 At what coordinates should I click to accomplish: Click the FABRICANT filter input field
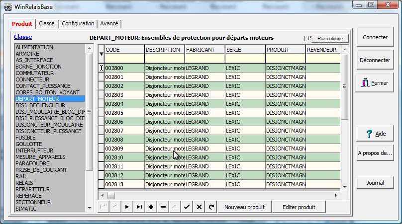pos(204,59)
